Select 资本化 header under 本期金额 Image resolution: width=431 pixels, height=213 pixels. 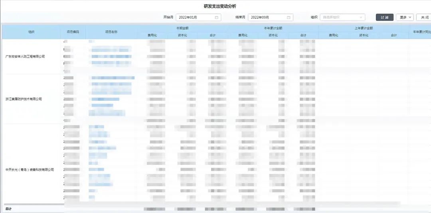pyautogui.click(x=182, y=35)
